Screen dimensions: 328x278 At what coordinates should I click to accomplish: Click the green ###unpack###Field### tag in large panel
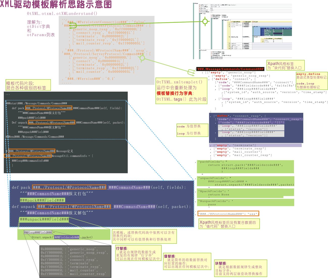(44, 219)
